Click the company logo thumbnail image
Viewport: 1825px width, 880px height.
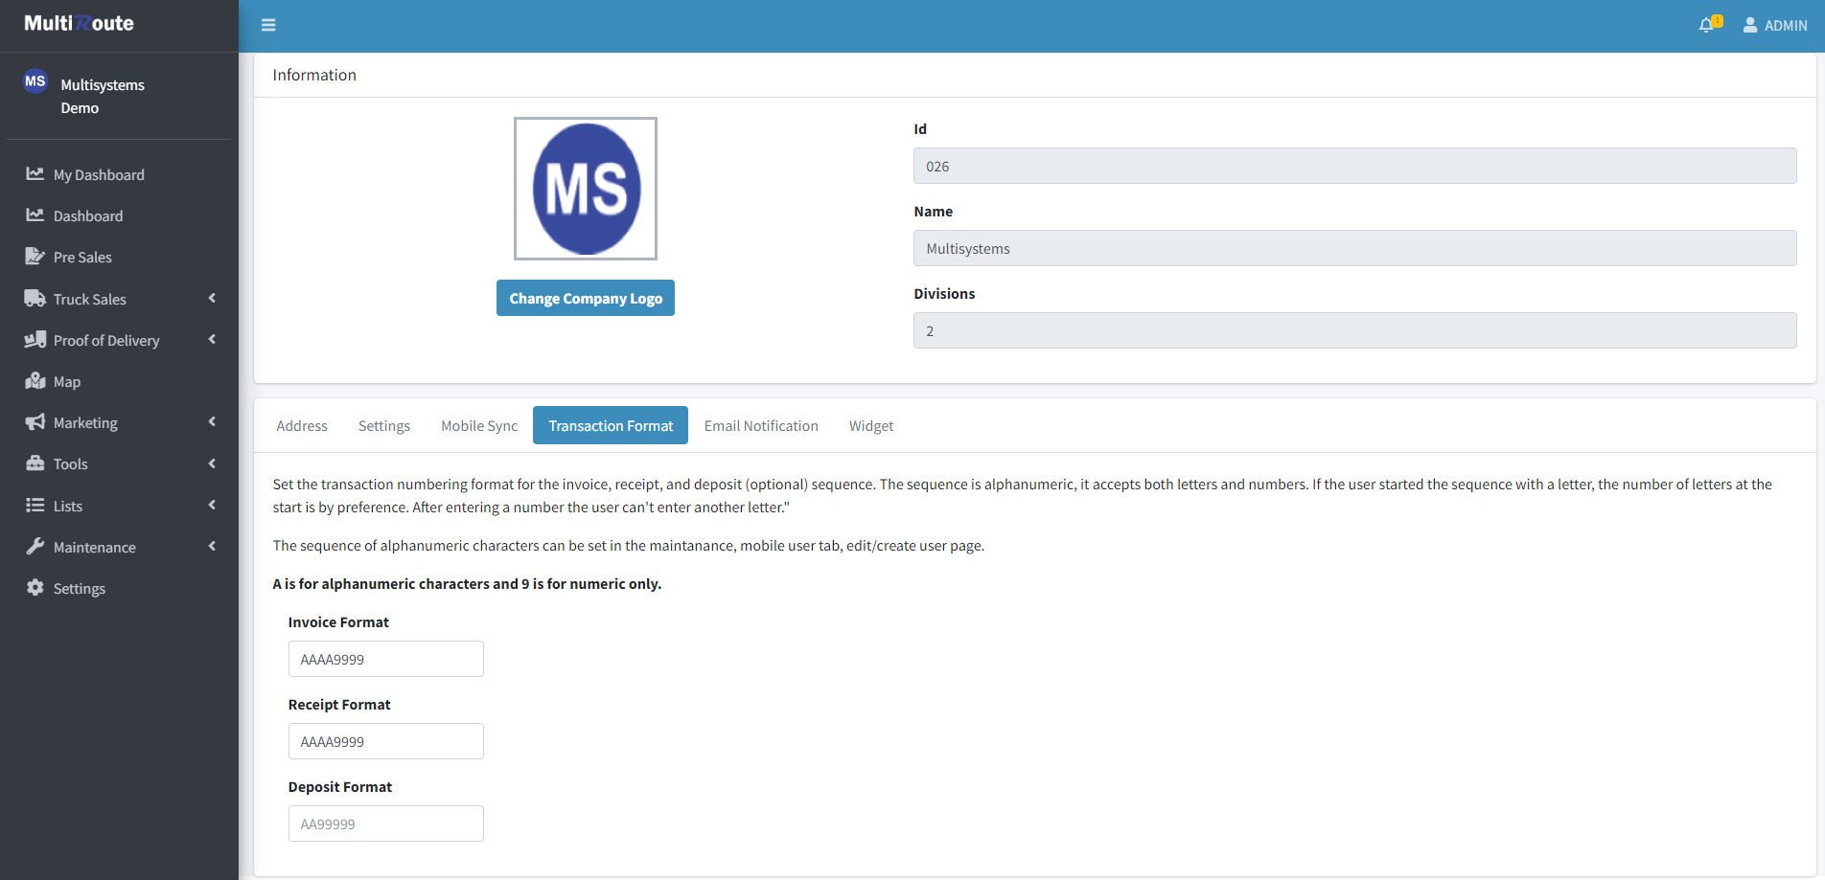click(586, 189)
